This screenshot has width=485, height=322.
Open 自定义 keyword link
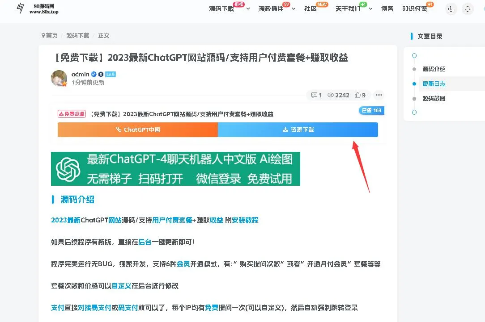121,286
